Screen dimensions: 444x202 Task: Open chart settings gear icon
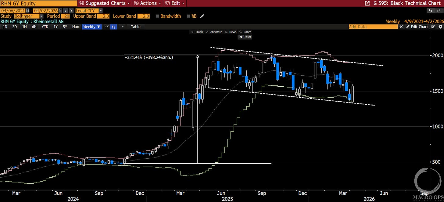[x=440, y=27]
